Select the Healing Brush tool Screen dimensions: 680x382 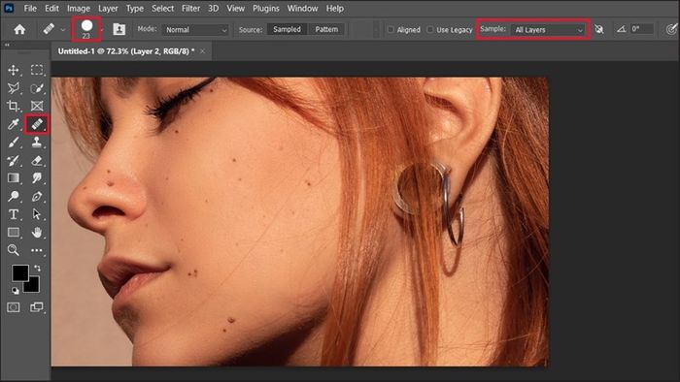point(37,124)
